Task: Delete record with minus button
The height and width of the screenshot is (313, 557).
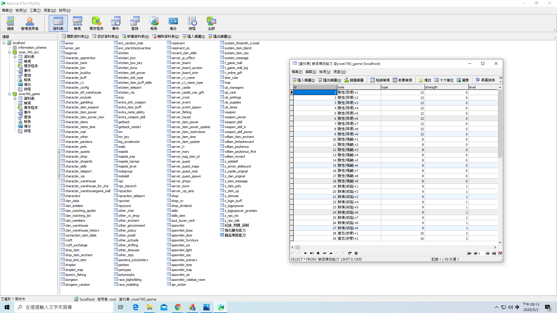Action: pos(325,253)
